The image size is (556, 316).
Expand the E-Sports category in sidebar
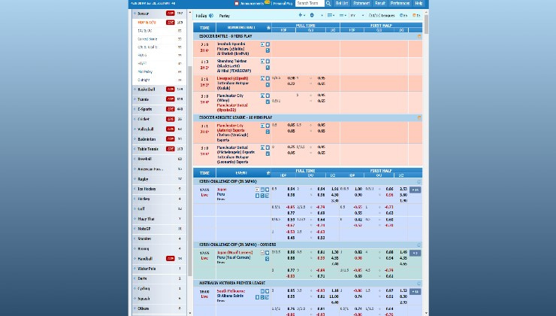pos(159,109)
